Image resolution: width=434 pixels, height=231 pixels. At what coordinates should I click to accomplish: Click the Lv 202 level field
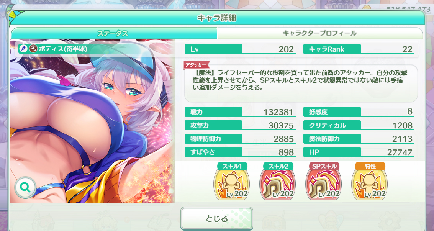pyautogui.click(x=240, y=49)
